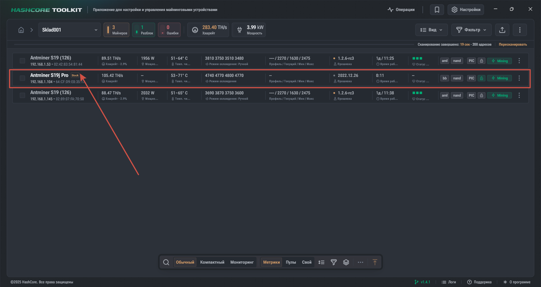The height and width of the screenshot is (287, 541).
Task: Click the sort icon in the bottom toolbar
Action: (321, 262)
